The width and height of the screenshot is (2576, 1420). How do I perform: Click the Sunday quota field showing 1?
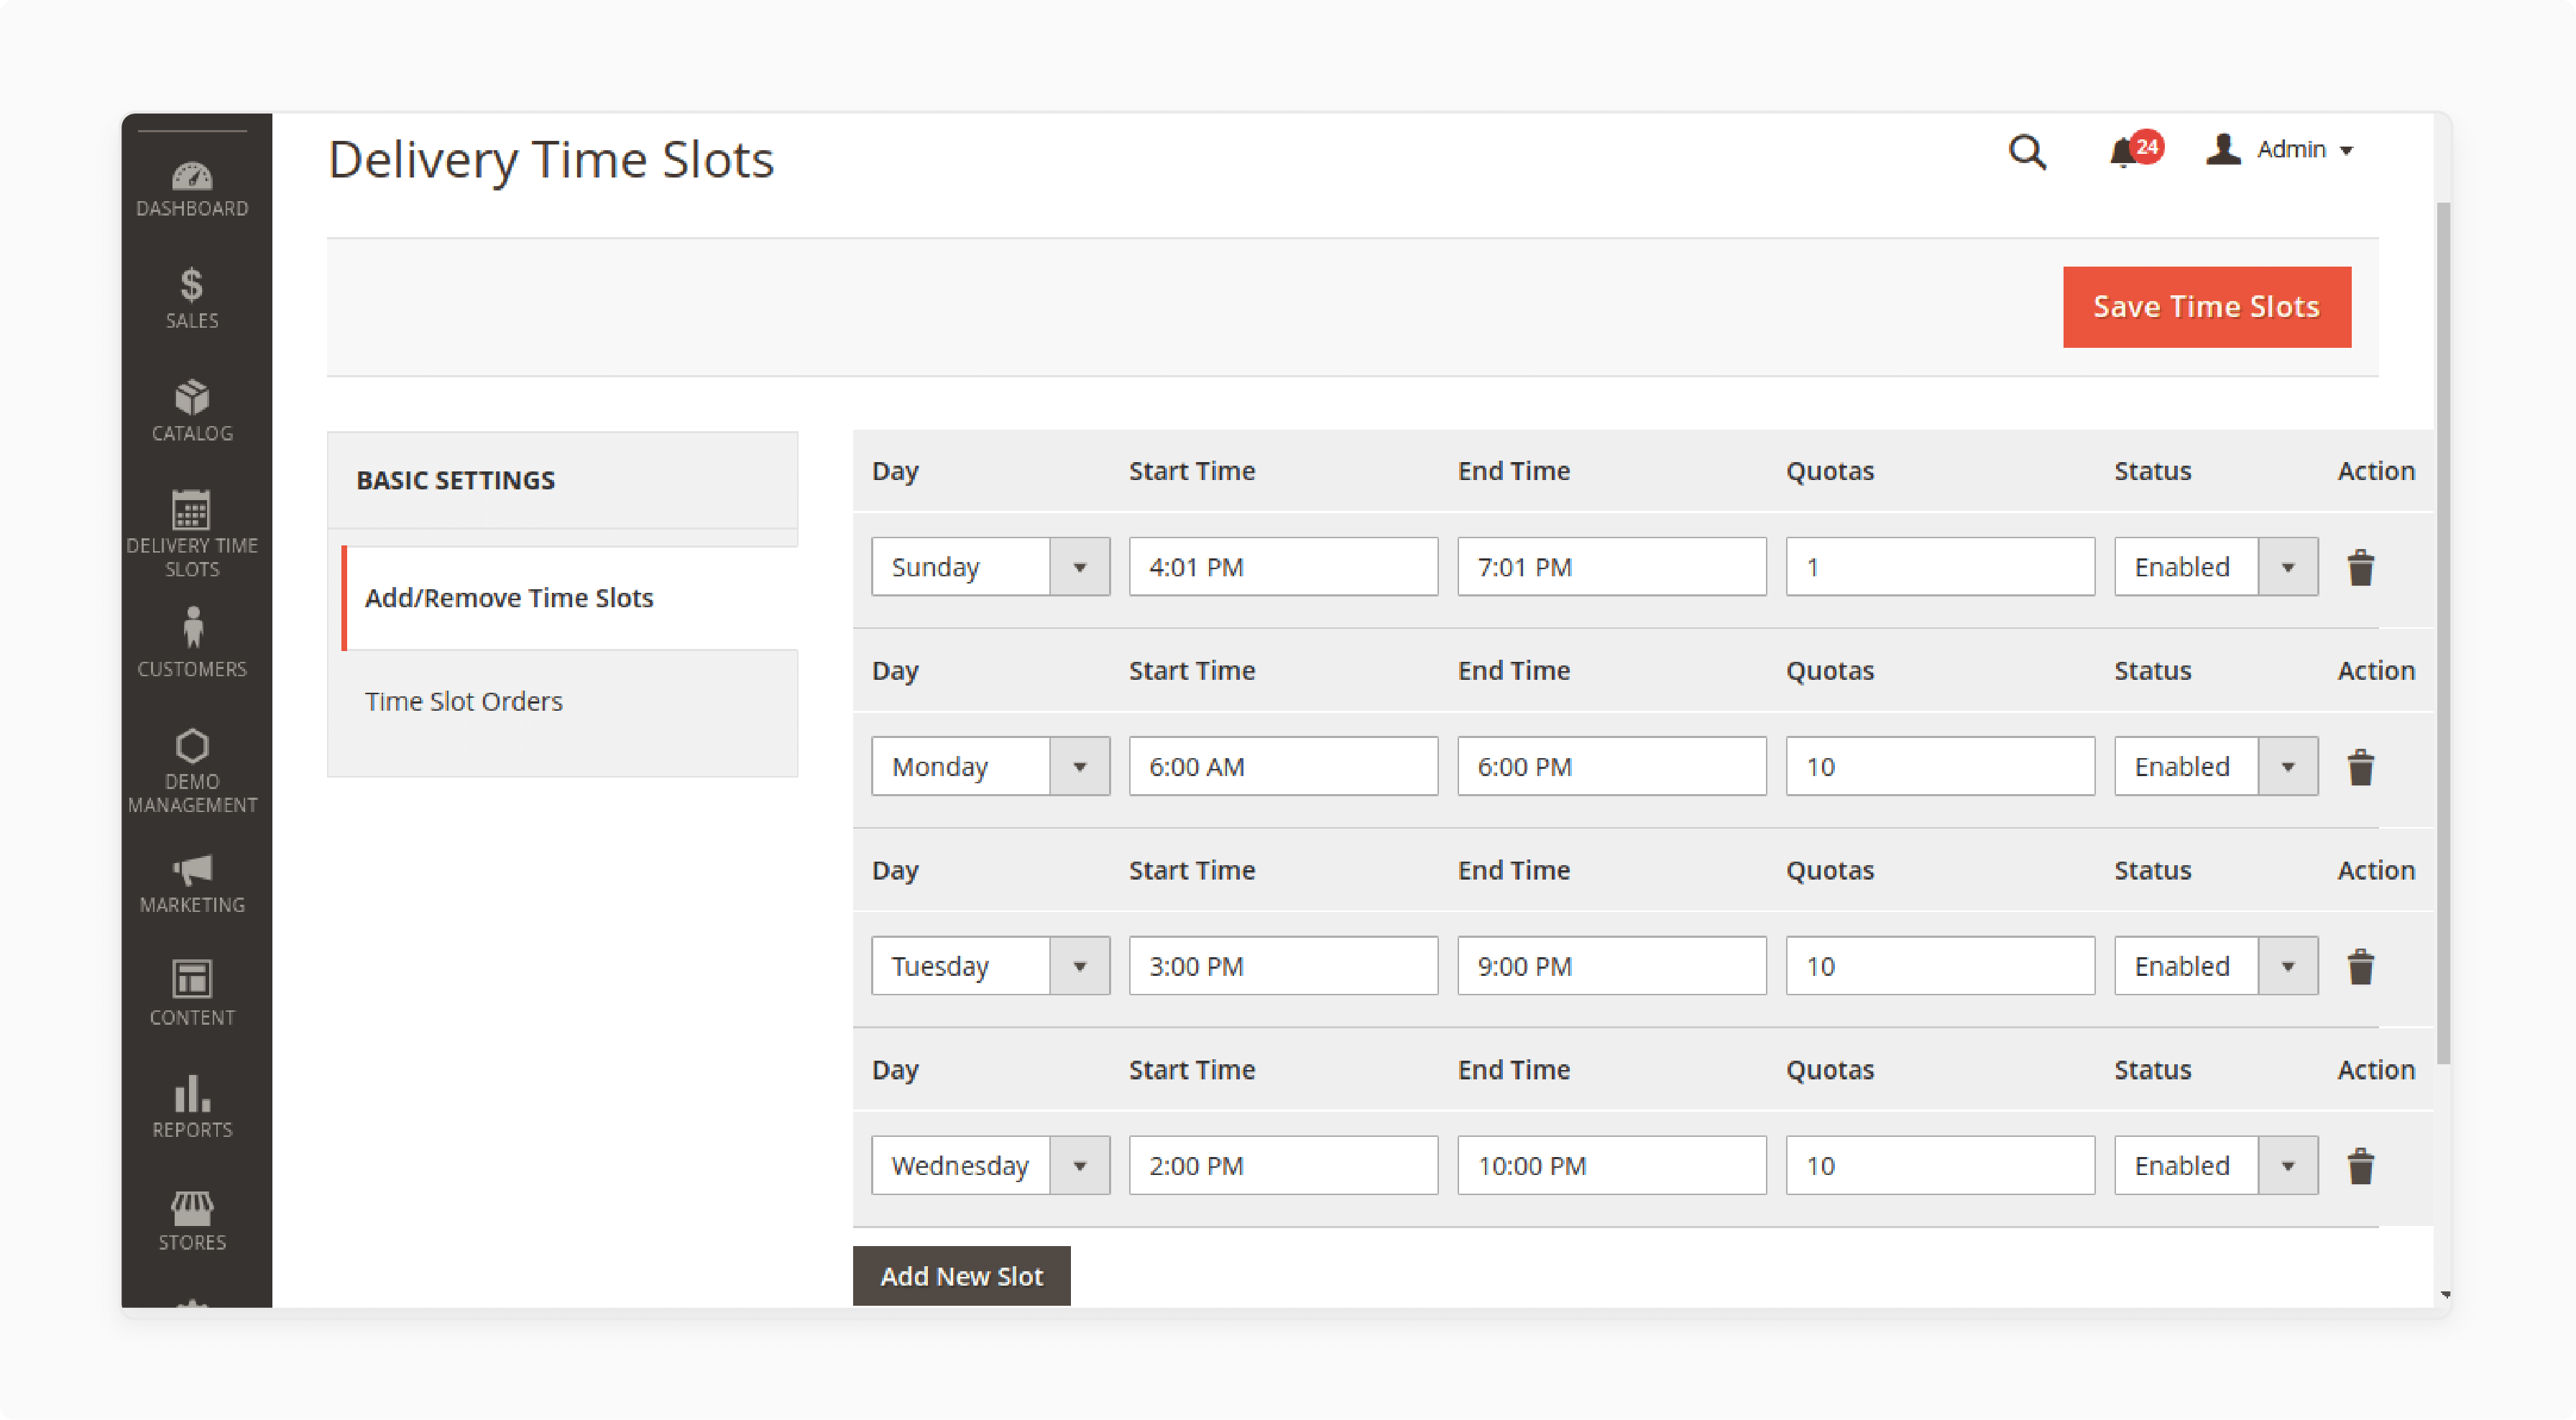[1940, 567]
